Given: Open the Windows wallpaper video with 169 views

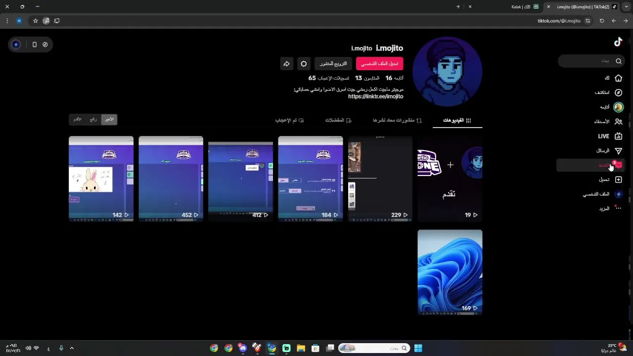Looking at the screenshot, I should coord(450,272).
